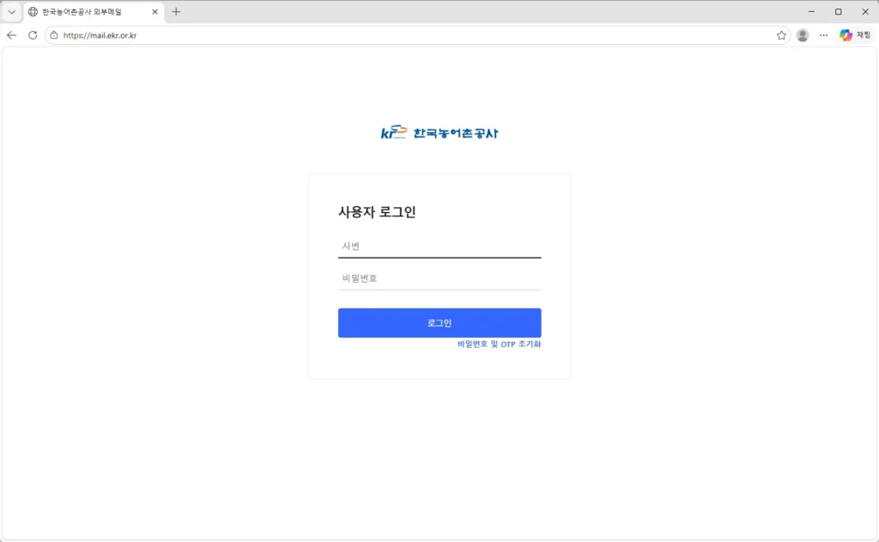Maximize the browser window

tap(838, 11)
